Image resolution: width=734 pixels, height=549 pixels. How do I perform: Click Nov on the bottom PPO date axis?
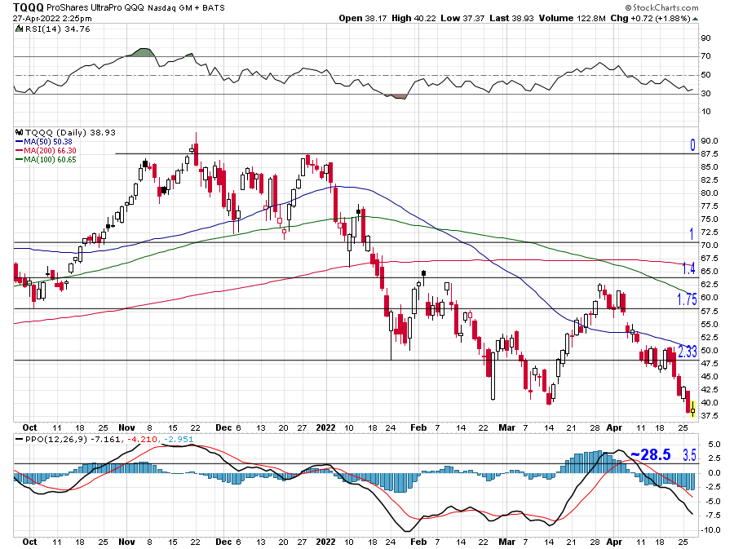[x=126, y=542]
